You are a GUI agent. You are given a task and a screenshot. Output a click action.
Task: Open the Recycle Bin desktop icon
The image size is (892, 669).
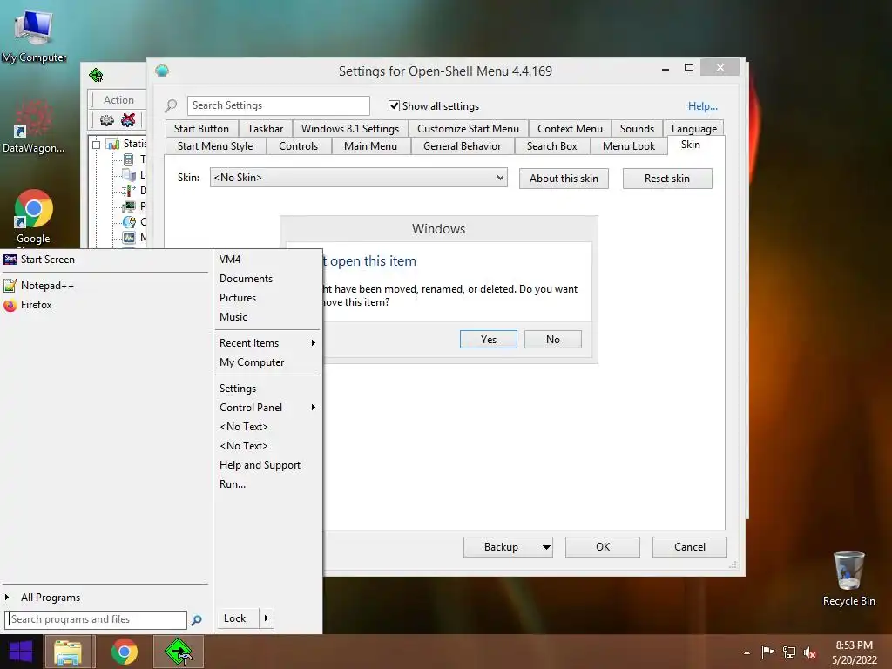click(848, 578)
